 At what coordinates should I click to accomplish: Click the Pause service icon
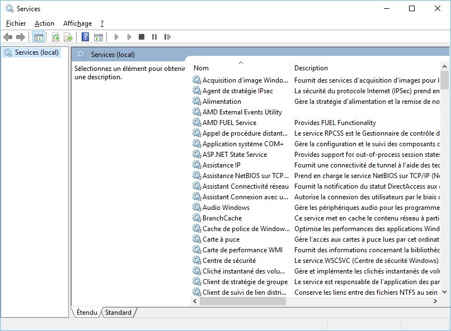[154, 37]
